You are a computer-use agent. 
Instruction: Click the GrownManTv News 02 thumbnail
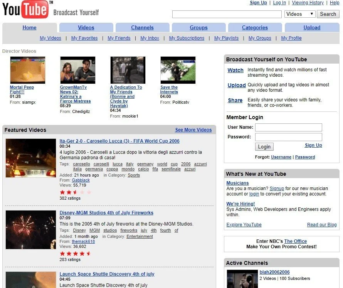(77, 70)
